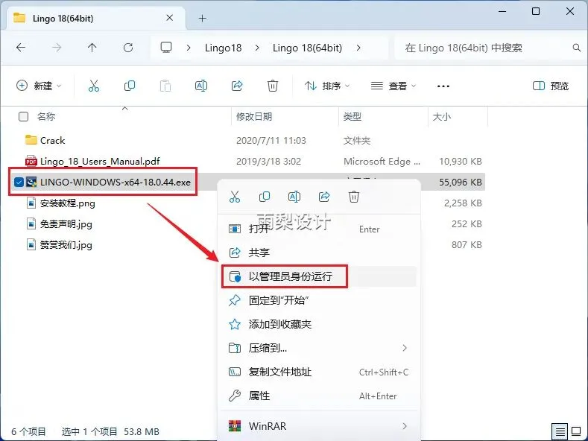
Task: Select Lingo_18_Users_Manual.pdf file name
Action: coord(100,161)
